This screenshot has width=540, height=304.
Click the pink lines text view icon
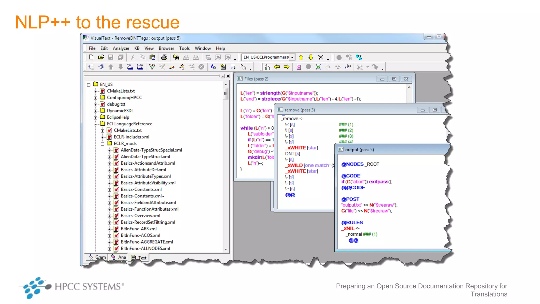coord(299,67)
